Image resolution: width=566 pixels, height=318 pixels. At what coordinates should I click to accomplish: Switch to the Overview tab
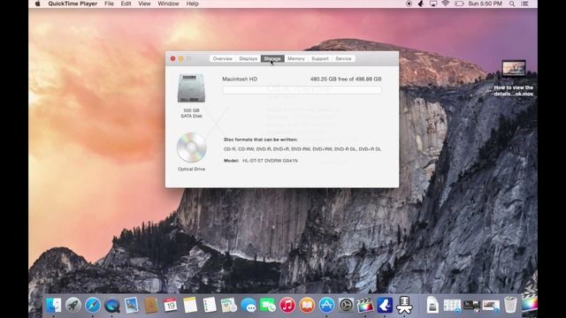(x=222, y=59)
